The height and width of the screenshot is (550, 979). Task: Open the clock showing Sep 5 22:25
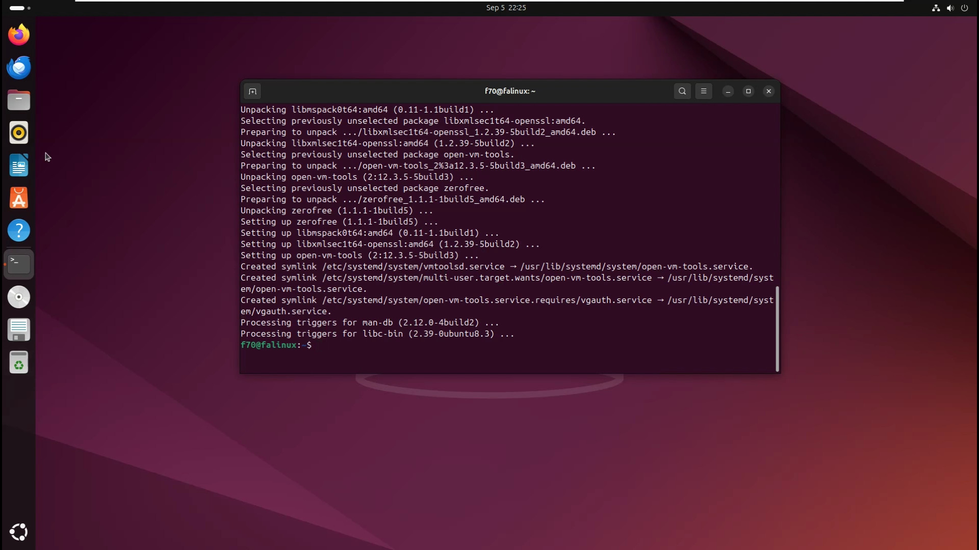click(x=506, y=8)
